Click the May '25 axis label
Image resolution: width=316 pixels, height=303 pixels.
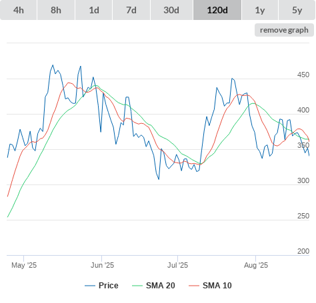[24, 265]
